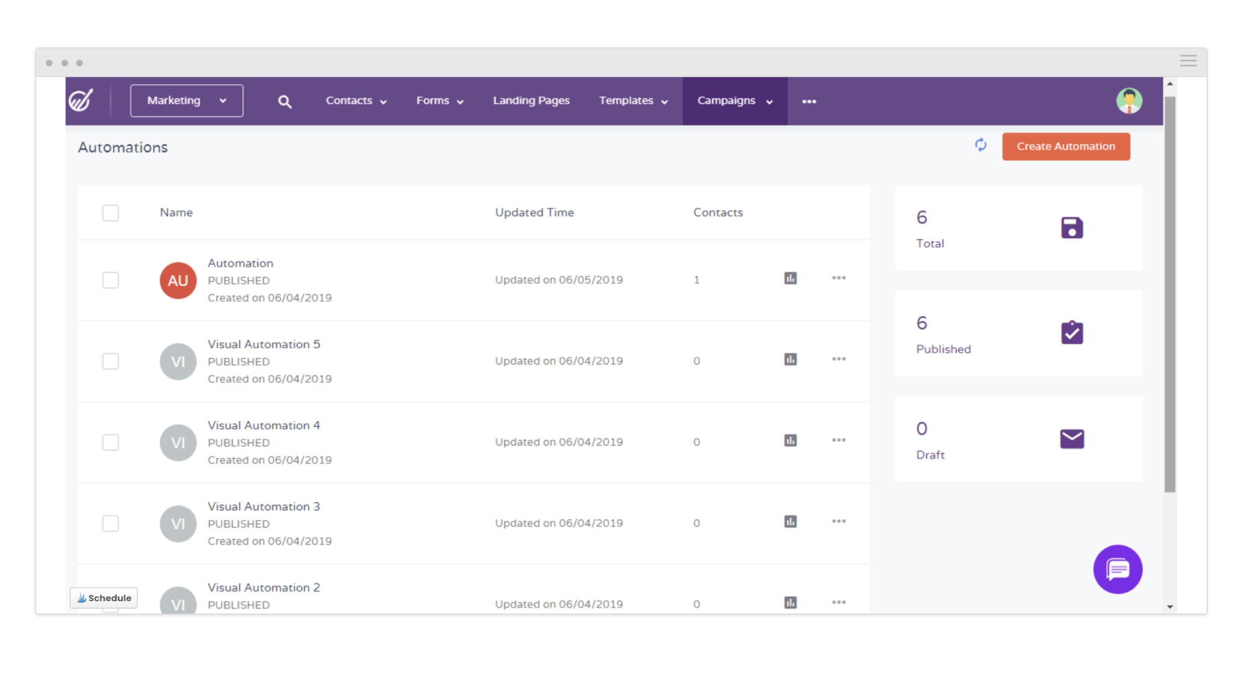Sort by the Updated Time column header
1241x678 pixels.
tap(535, 212)
